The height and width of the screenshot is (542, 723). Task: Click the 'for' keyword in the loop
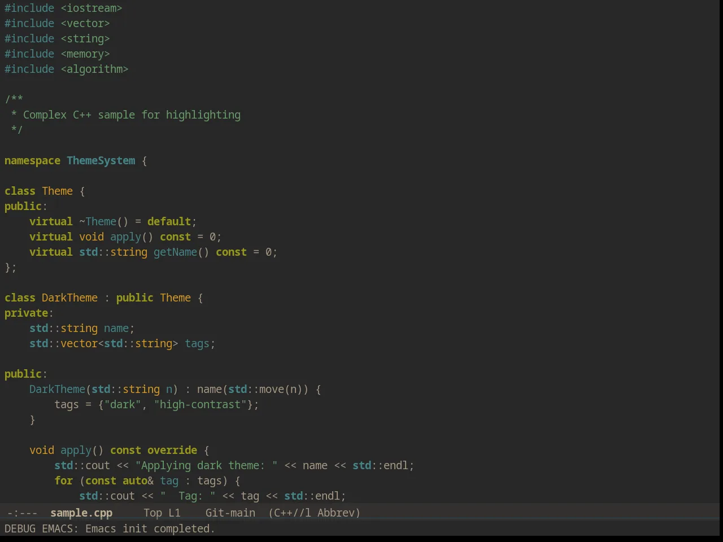tap(63, 480)
